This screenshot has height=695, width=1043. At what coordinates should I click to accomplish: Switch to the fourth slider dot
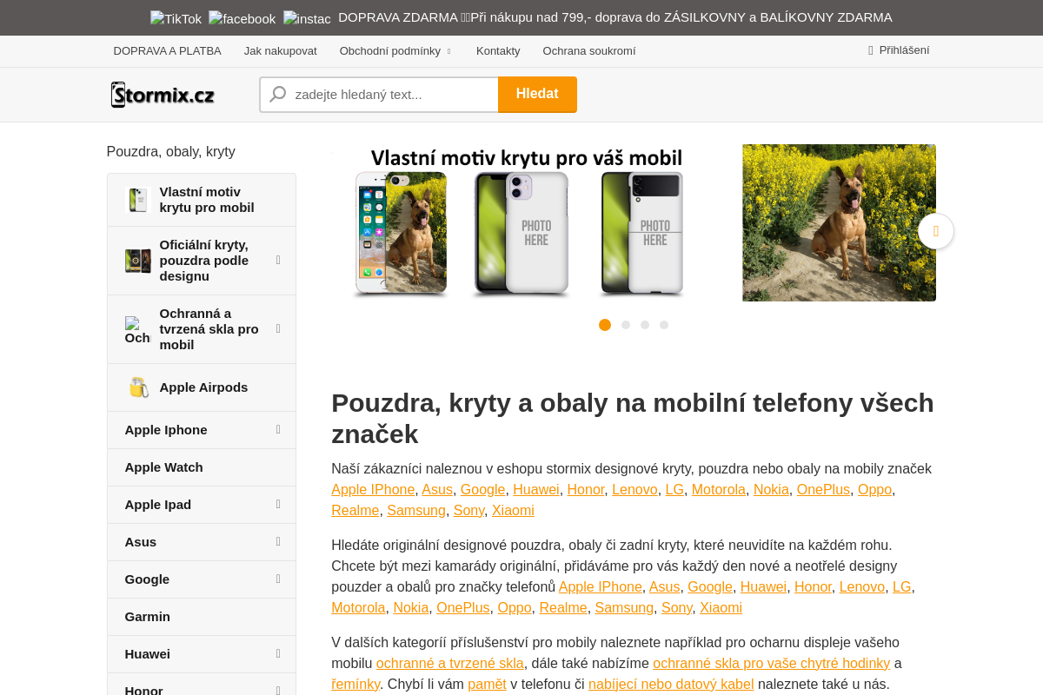(663, 324)
